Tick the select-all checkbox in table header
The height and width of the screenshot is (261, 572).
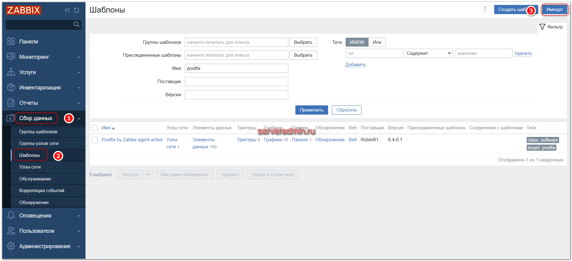(x=95, y=128)
